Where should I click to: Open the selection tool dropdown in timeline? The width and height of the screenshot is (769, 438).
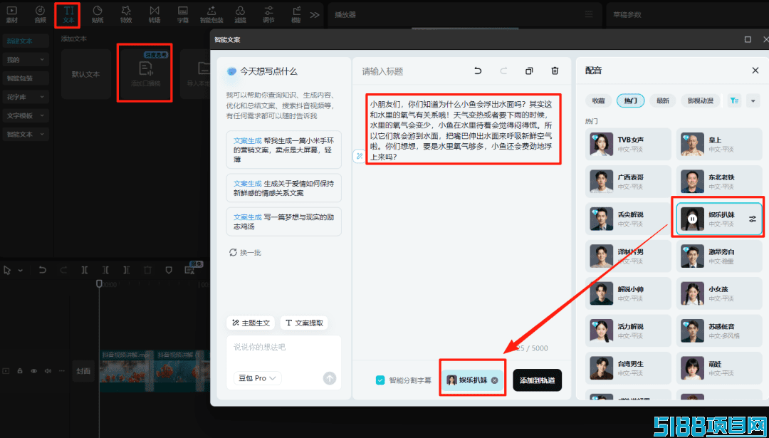[21, 270]
